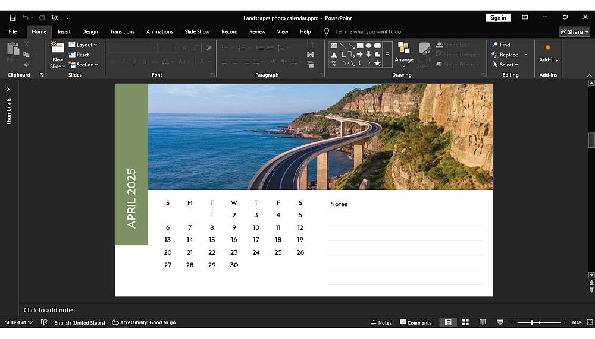Fit slide to current window icon
This screenshot has height=339, width=595.
[590, 322]
